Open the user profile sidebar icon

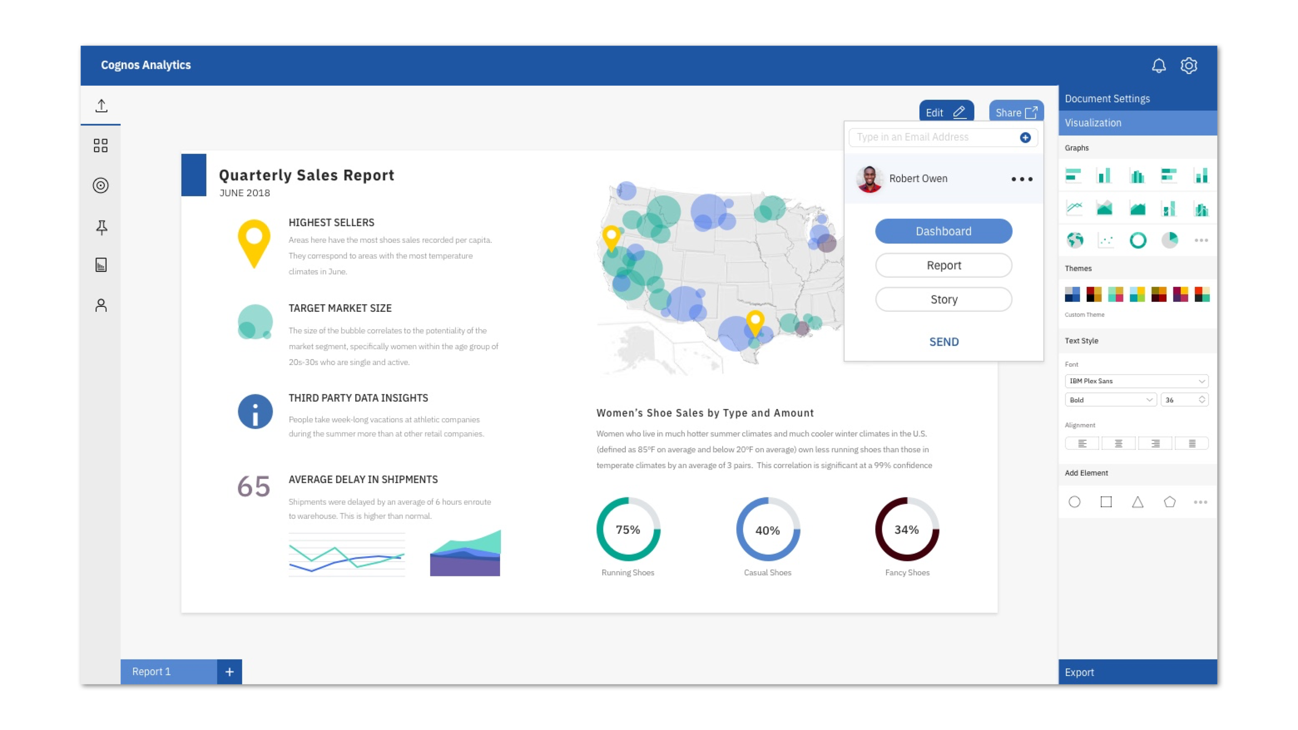101,305
